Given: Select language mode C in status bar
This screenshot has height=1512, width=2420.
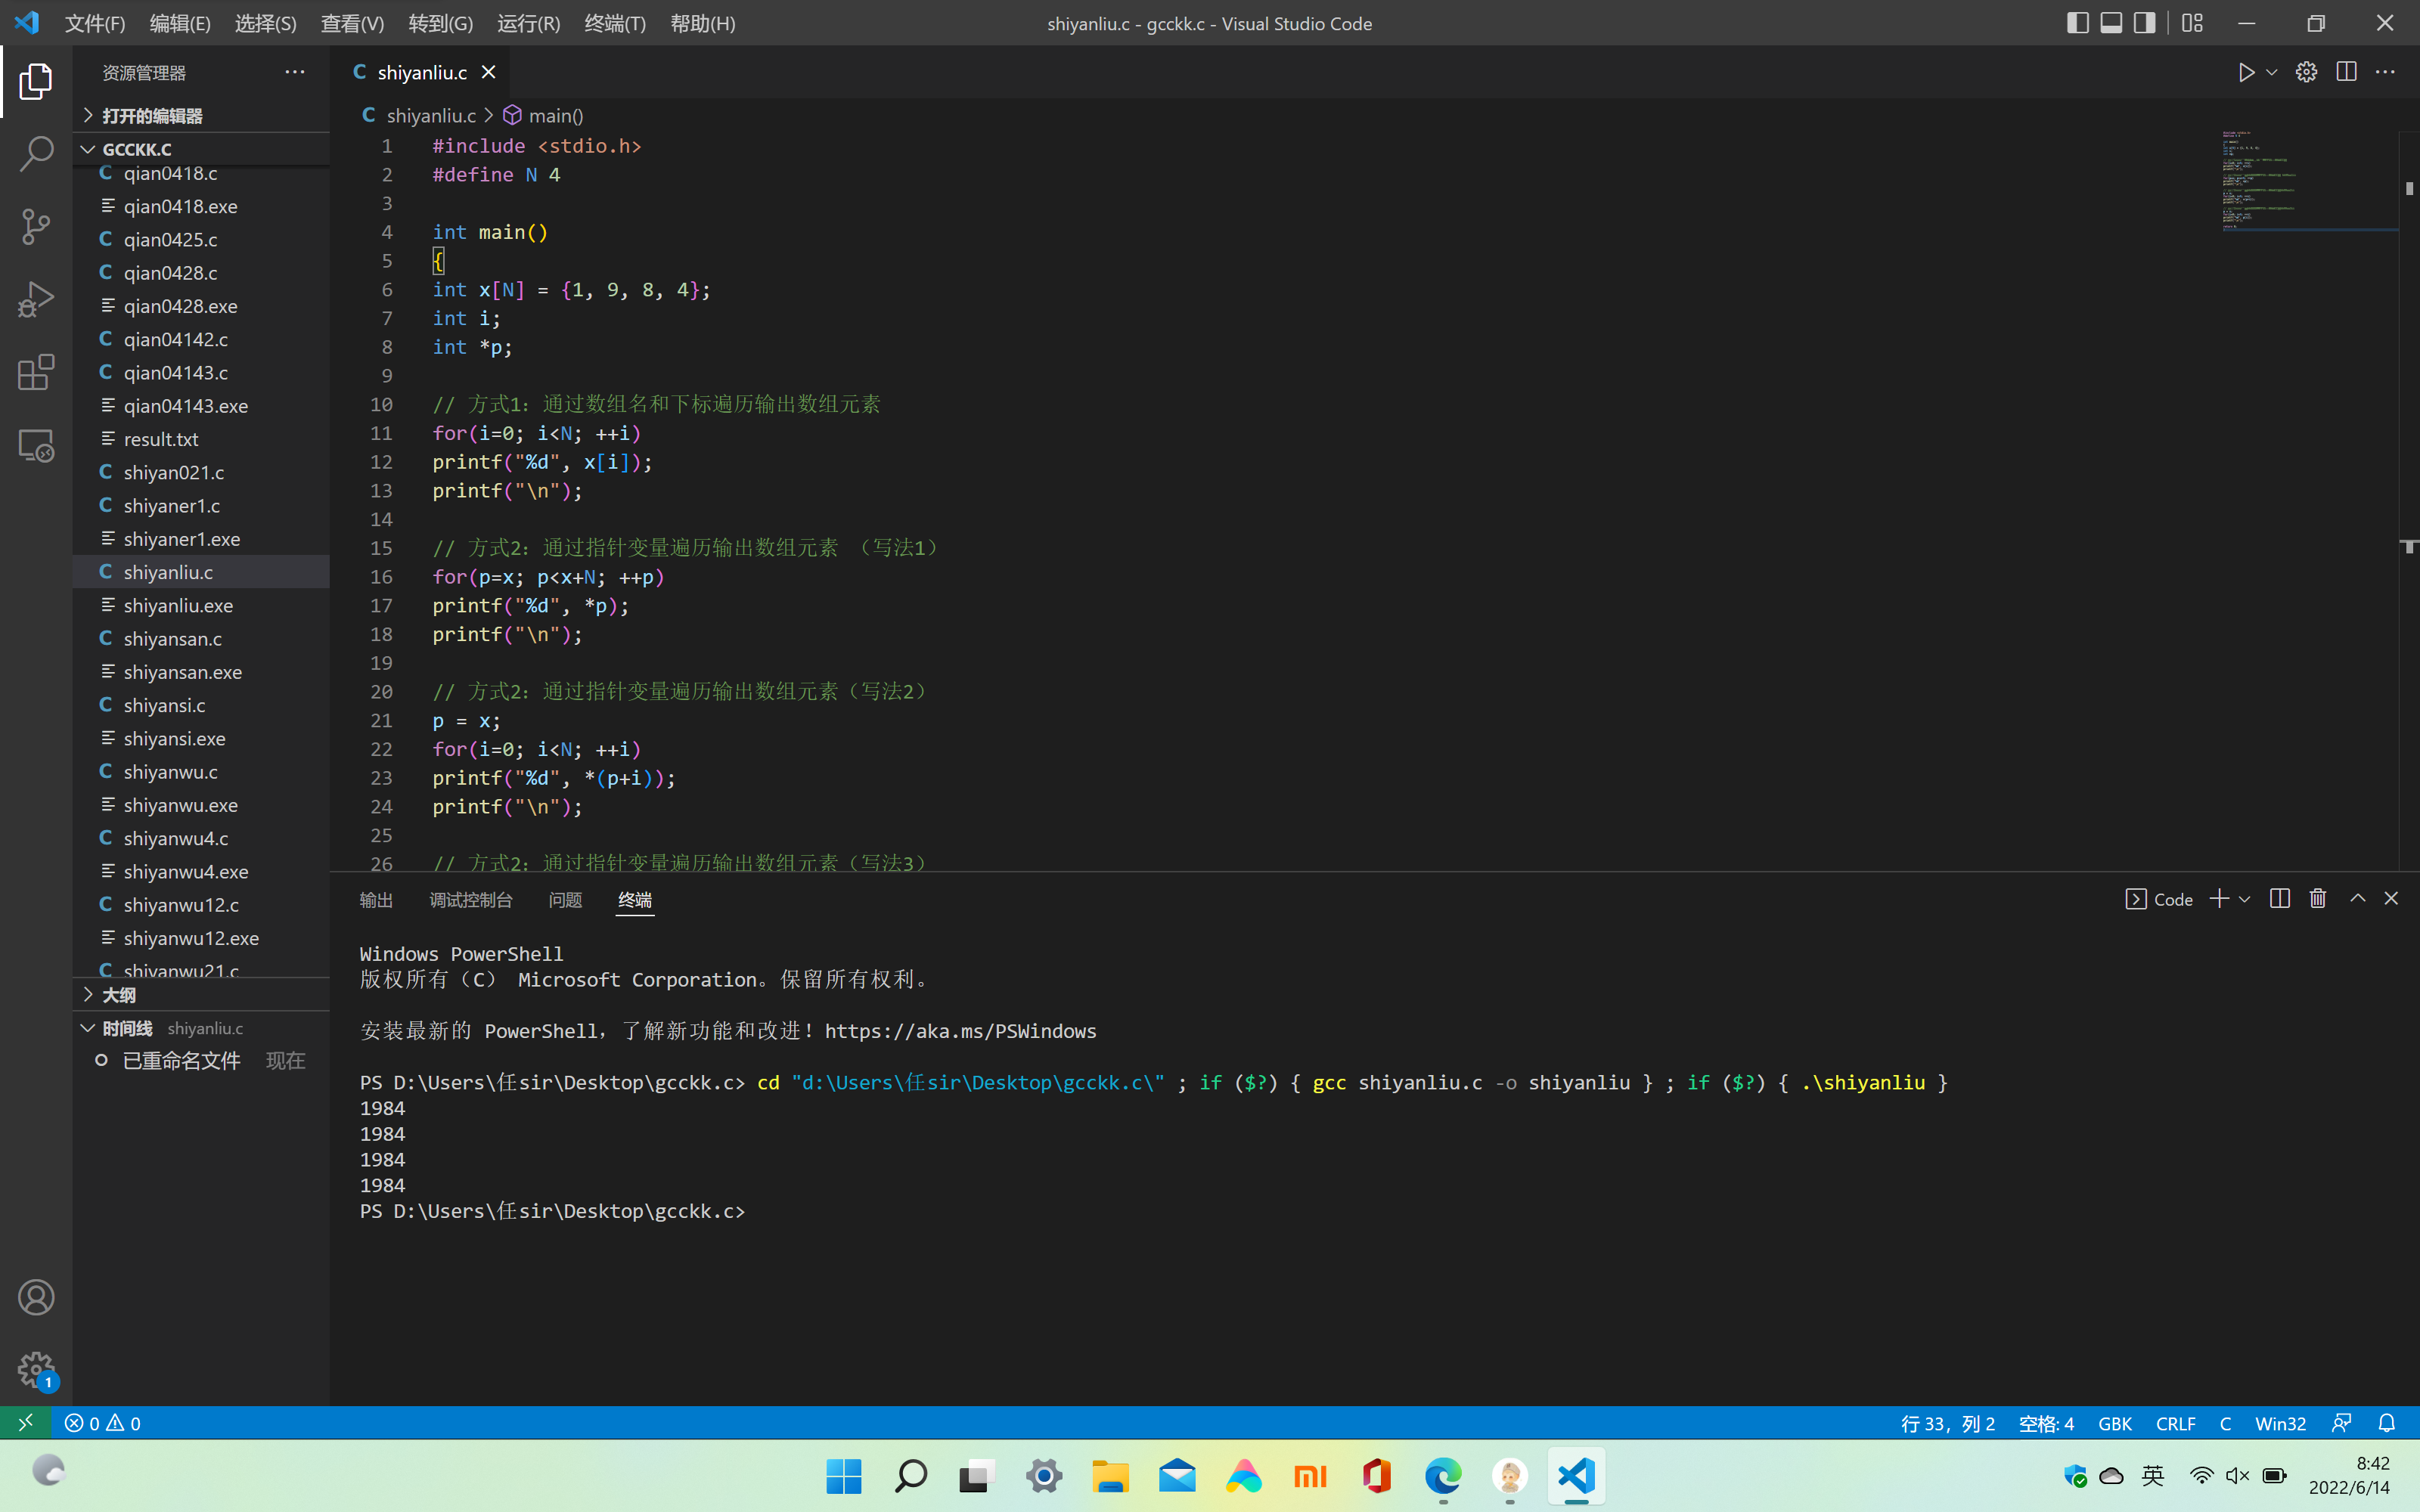Looking at the screenshot, I should click(x=2225, y=1423).
